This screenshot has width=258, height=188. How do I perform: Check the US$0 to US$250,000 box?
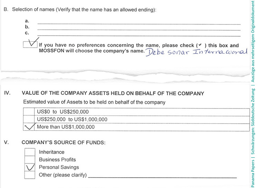29,112
